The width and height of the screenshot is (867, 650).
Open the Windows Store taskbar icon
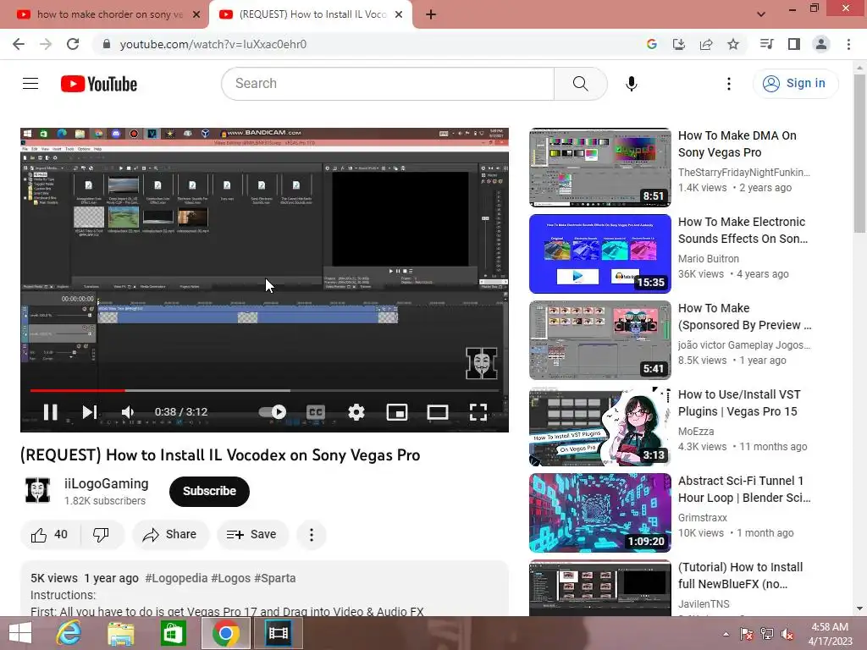[x=173, y=633]
